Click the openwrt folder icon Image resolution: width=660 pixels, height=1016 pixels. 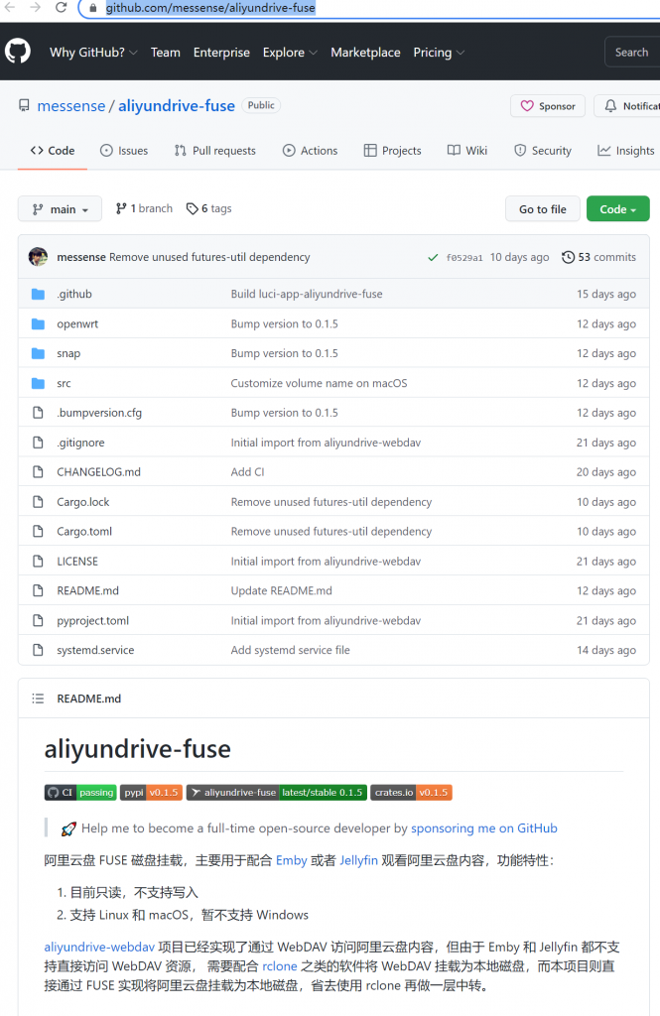[39, 324]
